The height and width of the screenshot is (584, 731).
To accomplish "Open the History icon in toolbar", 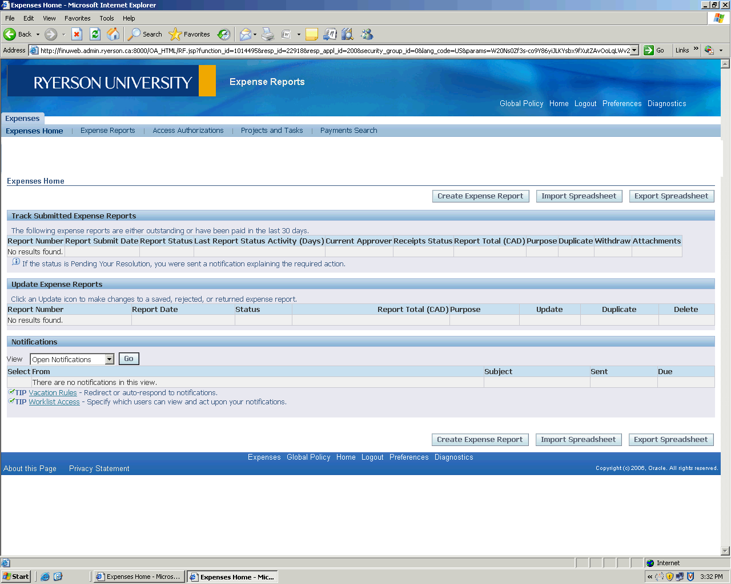I will point(224,34).
